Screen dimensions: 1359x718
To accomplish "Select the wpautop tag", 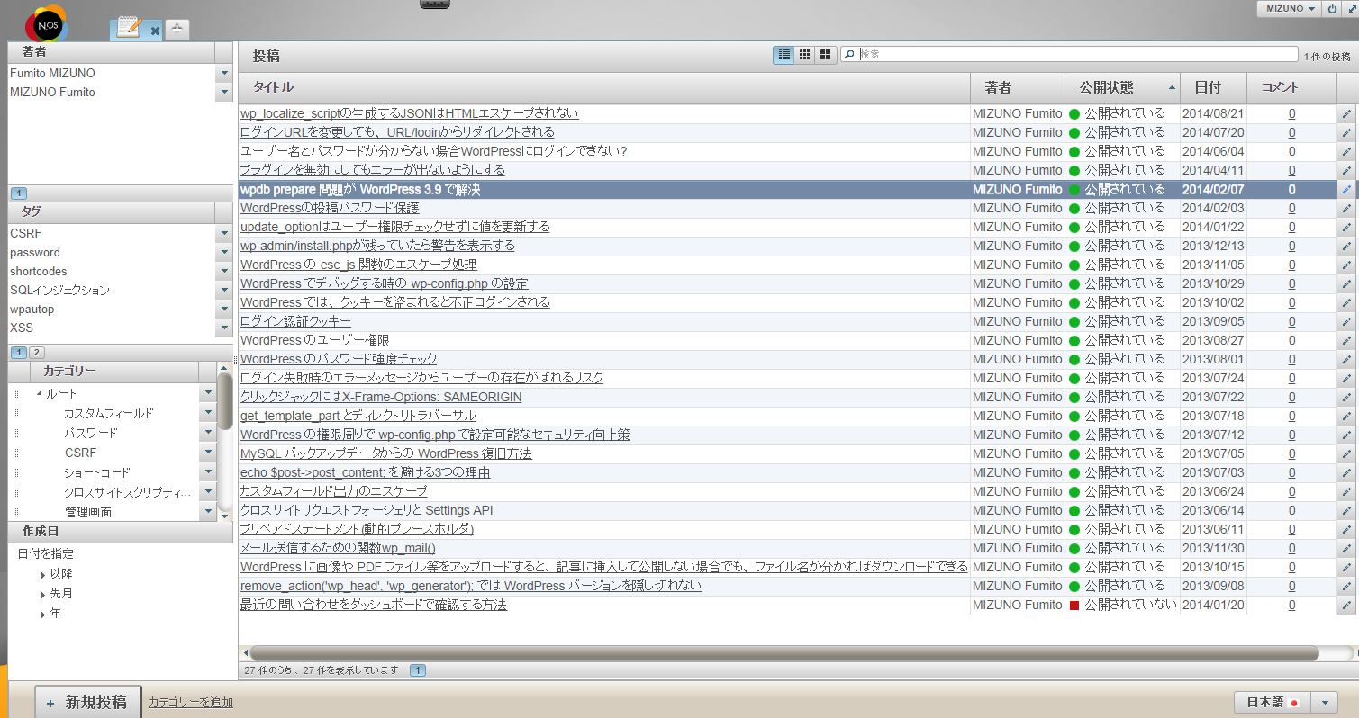I will (x=32, y=310).
